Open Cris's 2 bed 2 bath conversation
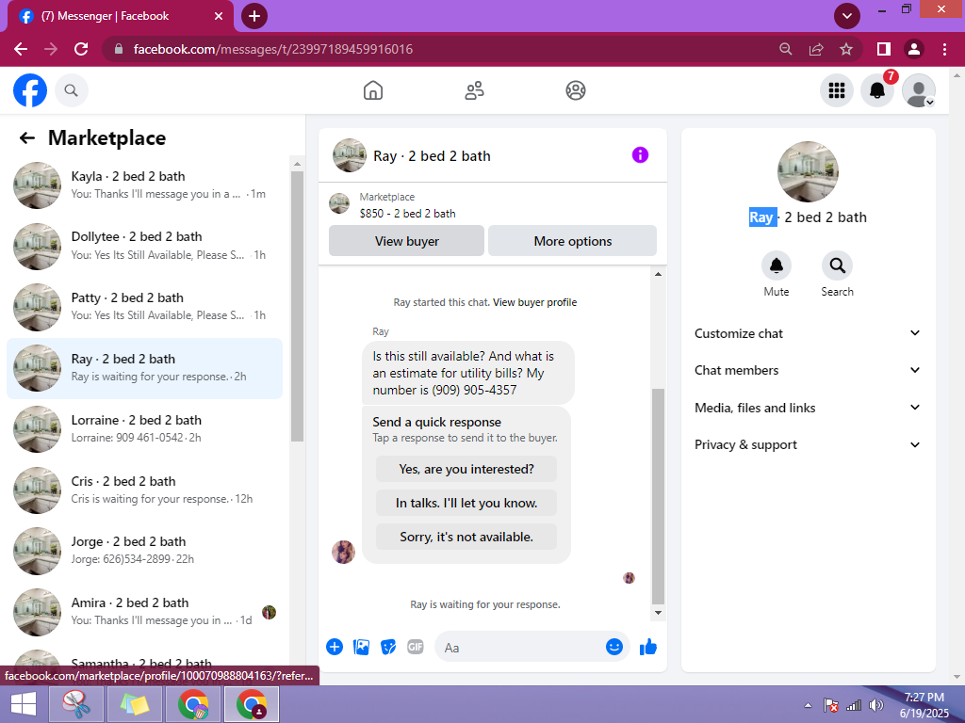Image resolution: width=965 pixels, height=723 pixels. (x=144, y=490)
